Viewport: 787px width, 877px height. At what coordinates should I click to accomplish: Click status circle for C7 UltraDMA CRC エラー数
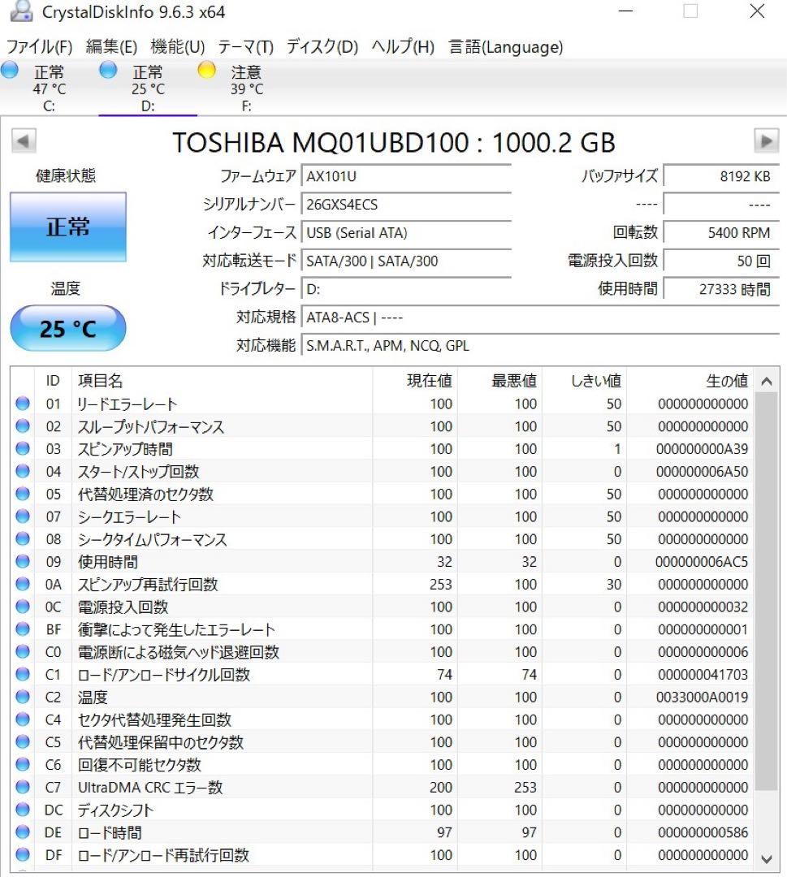[23, 787]
